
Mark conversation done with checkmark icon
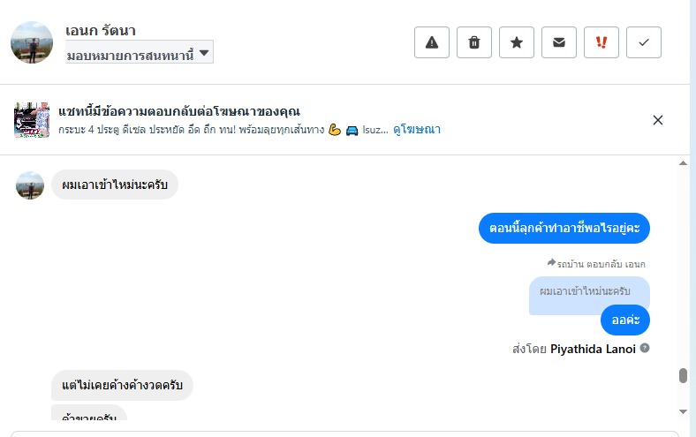pos(644,42)
